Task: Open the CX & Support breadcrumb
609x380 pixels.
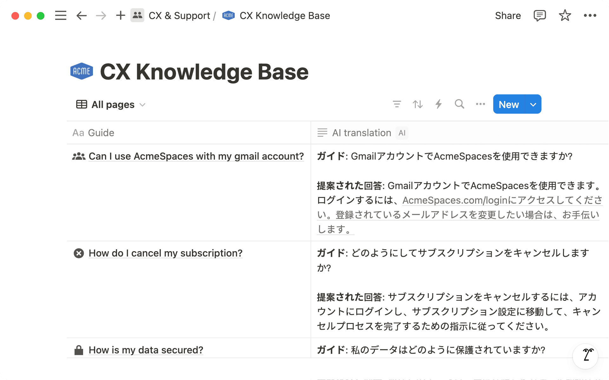Action: 179,16
